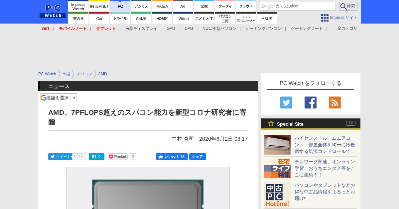Go to the クラウド tab

click(246, 6)
